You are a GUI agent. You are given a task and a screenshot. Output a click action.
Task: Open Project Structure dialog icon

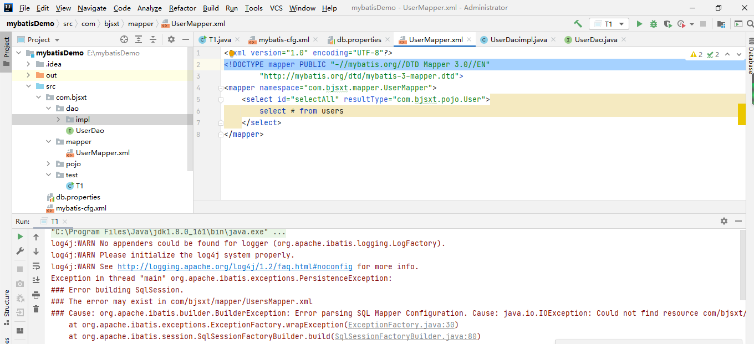click(721, 24)
